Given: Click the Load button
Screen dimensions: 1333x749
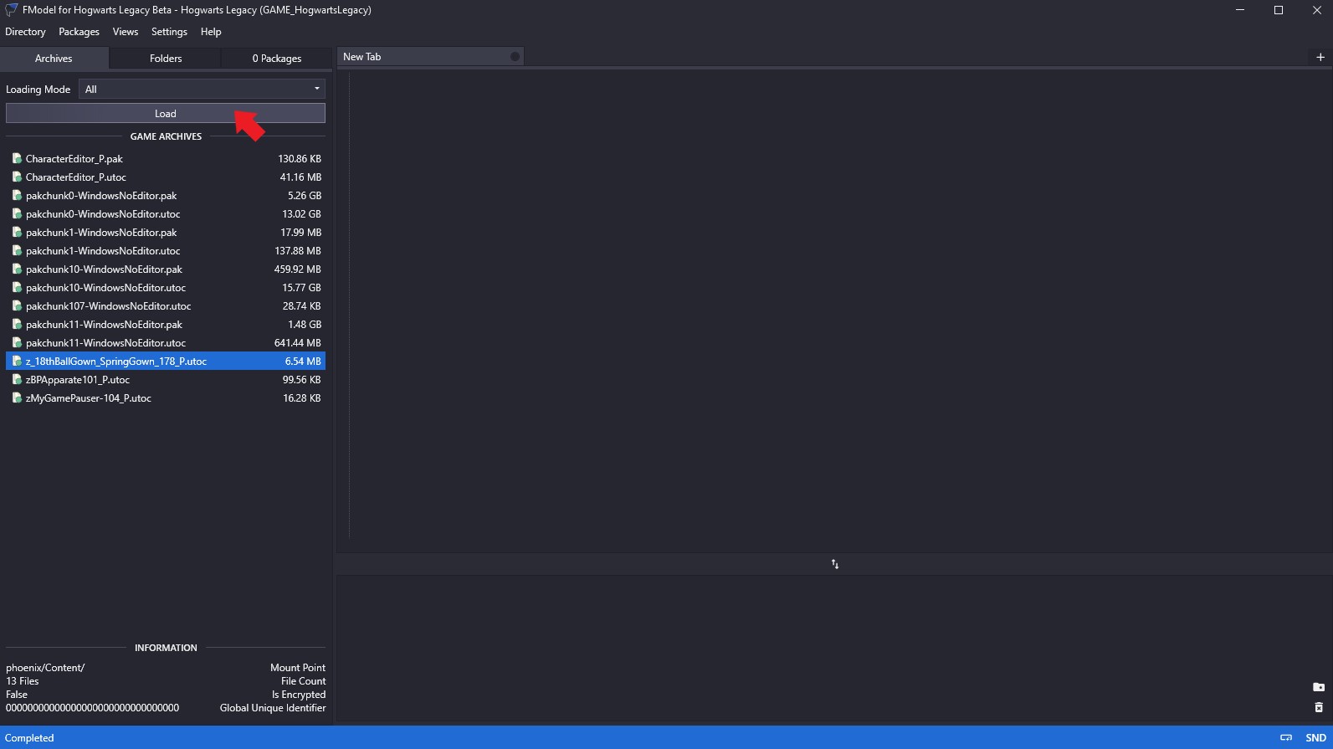Looking at the screenshot, I should click(x=166, y=113).
